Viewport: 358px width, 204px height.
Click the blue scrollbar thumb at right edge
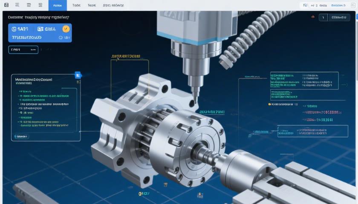357,17
